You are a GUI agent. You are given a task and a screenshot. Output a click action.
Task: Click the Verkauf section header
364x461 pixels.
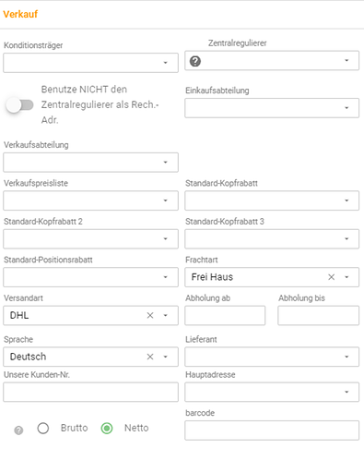(x=20, y=14)
